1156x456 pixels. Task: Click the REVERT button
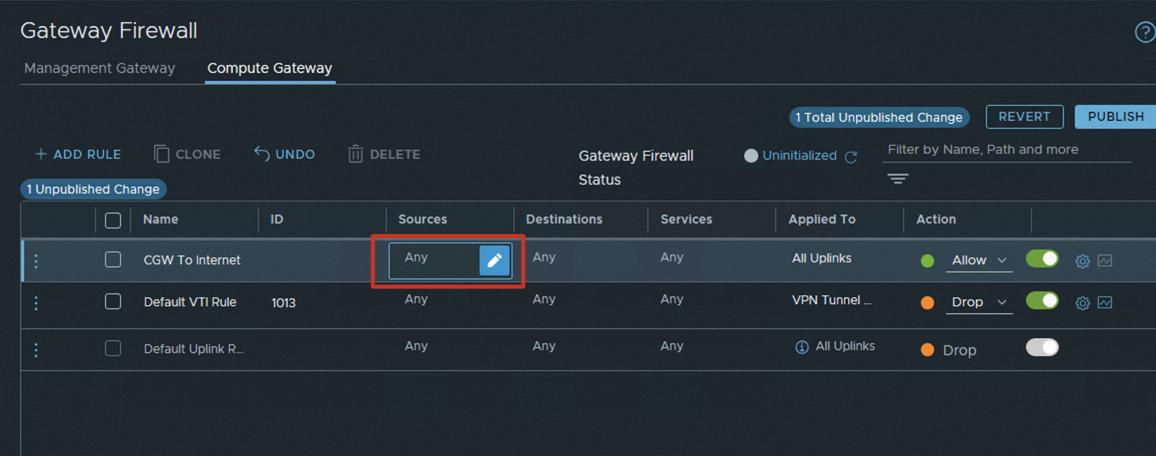click(x=1024, y=117)
